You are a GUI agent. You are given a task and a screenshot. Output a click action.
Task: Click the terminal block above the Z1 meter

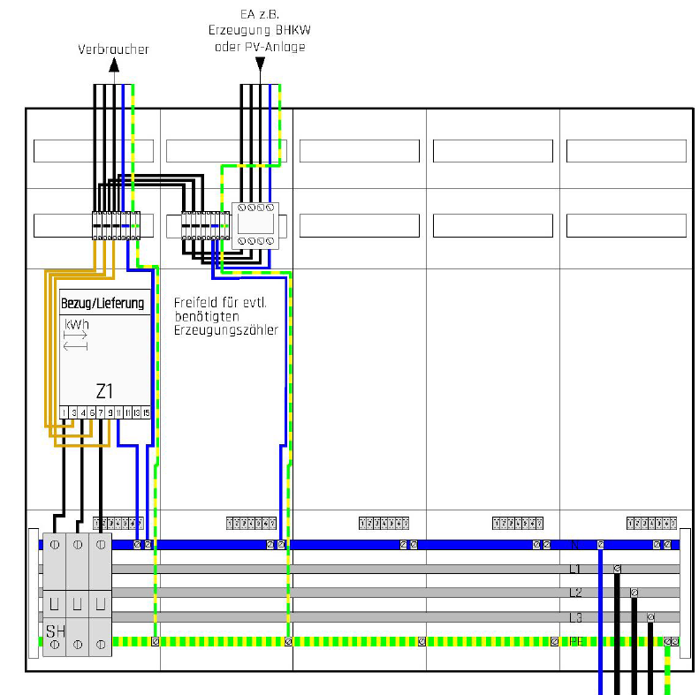coord(116,226)
